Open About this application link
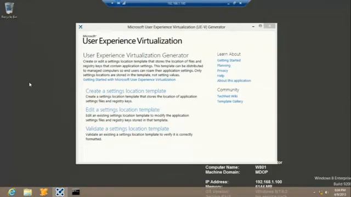This screenshot has height=197, width=351. click(234, 80)
